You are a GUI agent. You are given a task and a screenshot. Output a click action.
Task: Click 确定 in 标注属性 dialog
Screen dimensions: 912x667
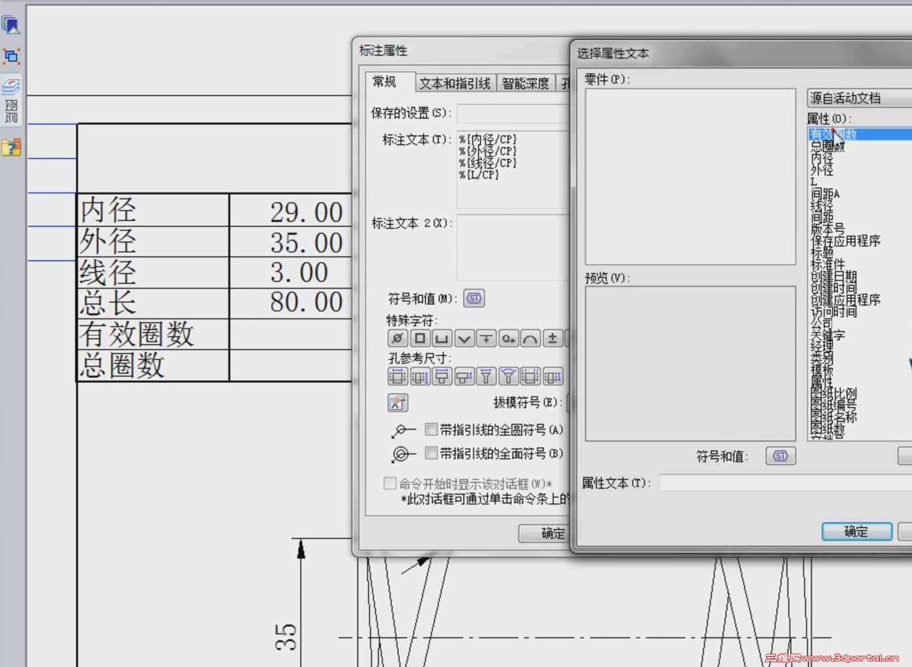pos(545,533)
